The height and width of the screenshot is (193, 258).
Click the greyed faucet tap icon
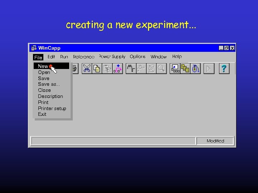click(x=141, y=69)
